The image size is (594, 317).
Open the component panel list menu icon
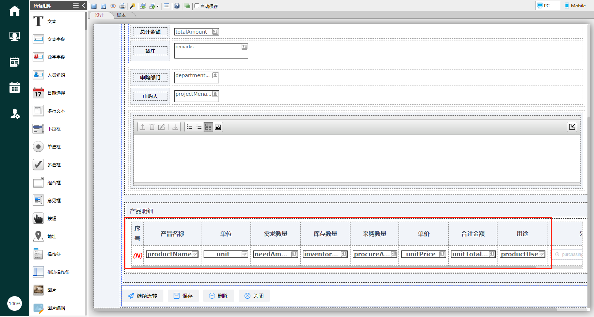[76, 5]
